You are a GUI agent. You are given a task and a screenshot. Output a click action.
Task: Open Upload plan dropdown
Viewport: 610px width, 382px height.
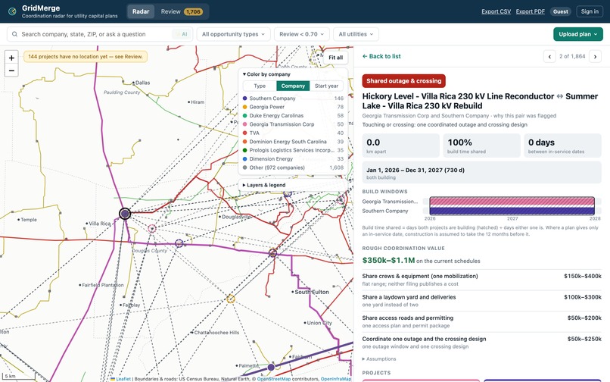point(578,34)
